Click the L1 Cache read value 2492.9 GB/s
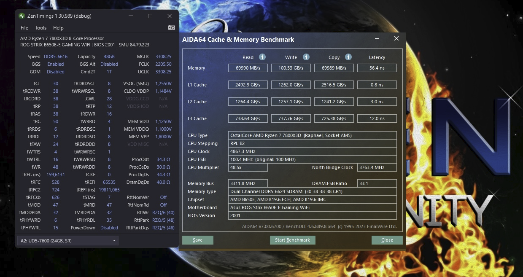This screenshot has width=523, height=277. 248,85
